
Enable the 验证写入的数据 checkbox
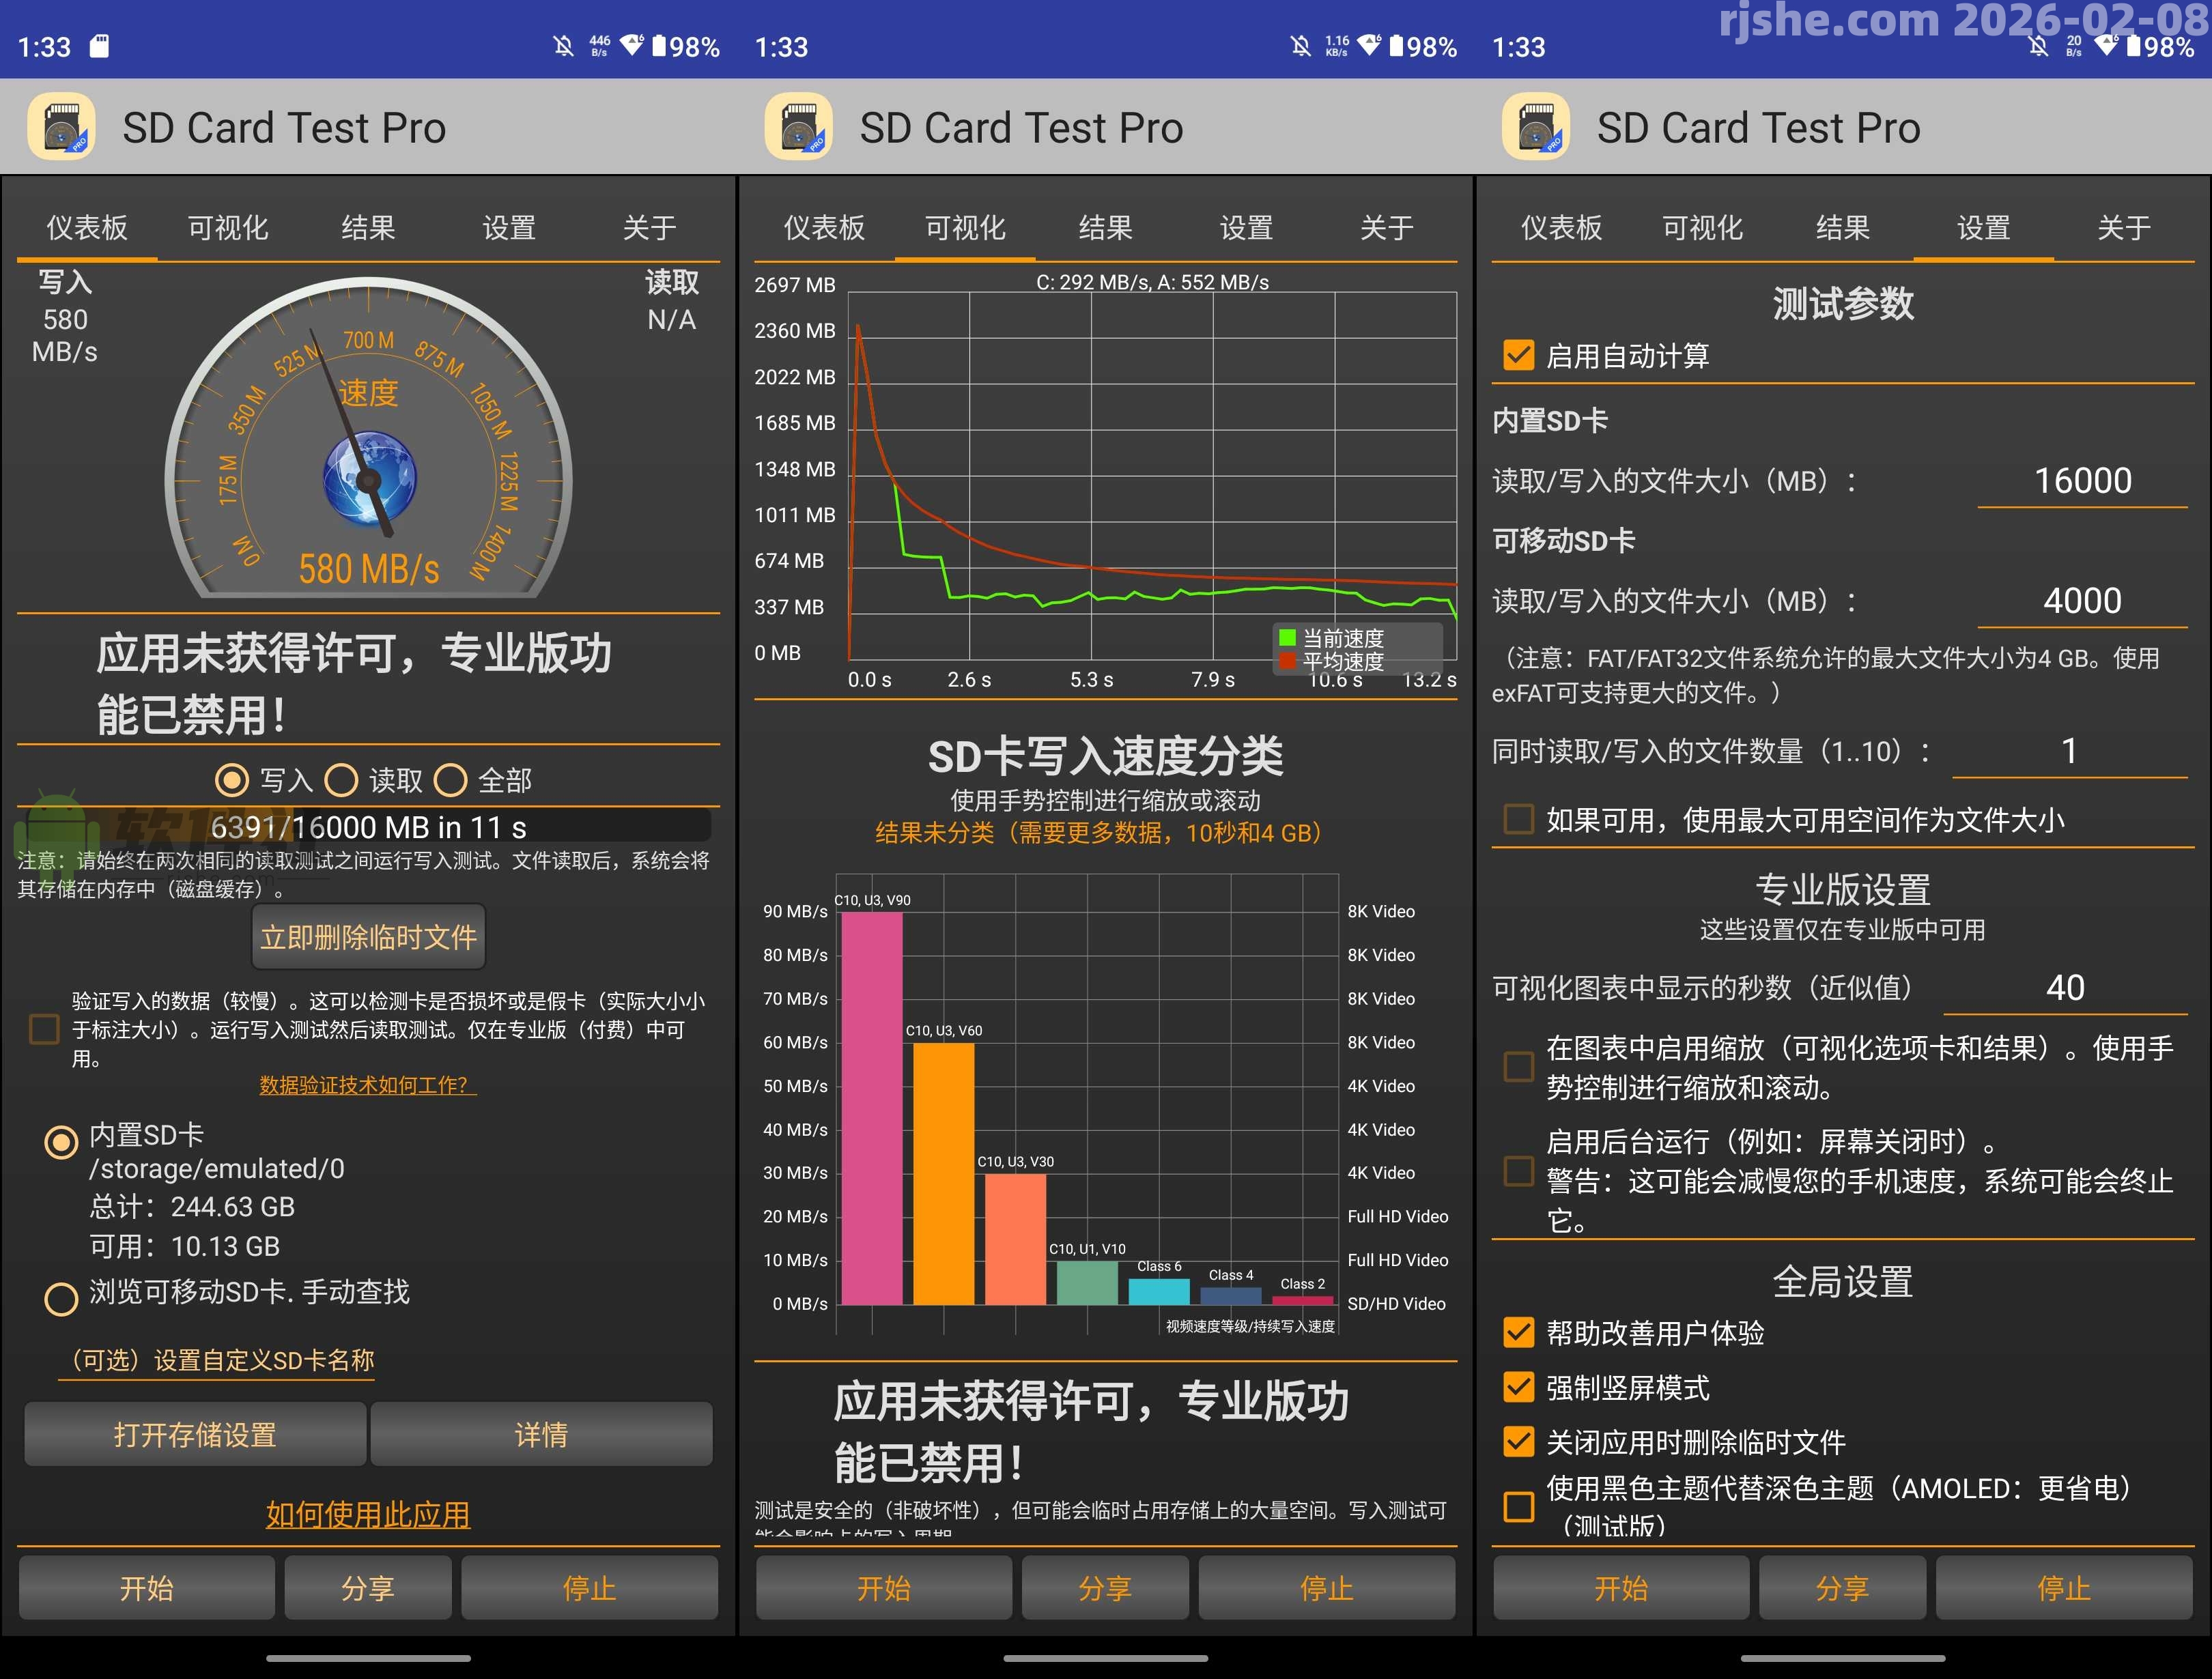[x=44, y=1028]
